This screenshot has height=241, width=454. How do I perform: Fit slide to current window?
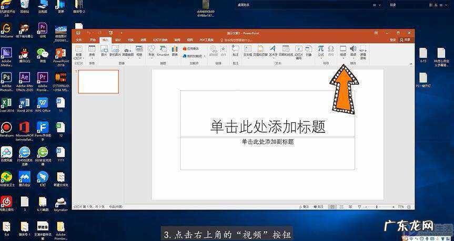[409, 207]
